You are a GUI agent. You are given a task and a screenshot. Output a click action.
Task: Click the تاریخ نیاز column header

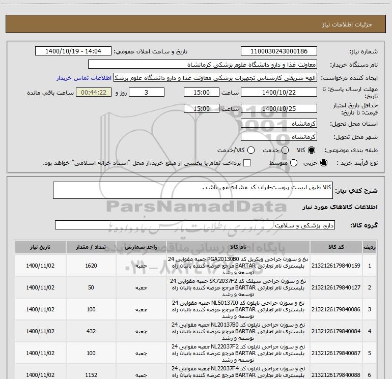point(40,247)
